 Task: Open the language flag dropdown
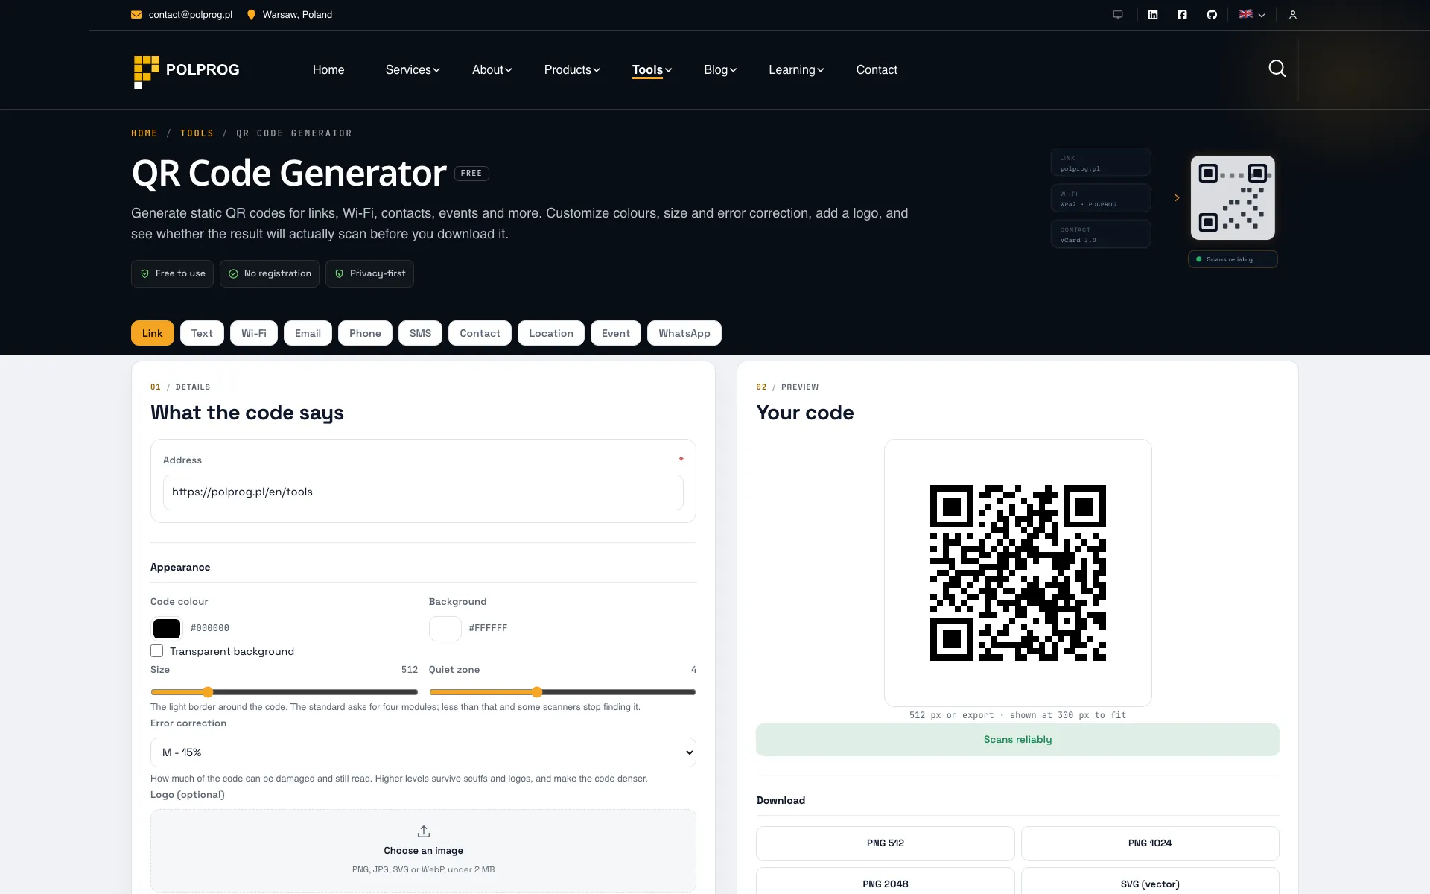[x=1252, y=15]
